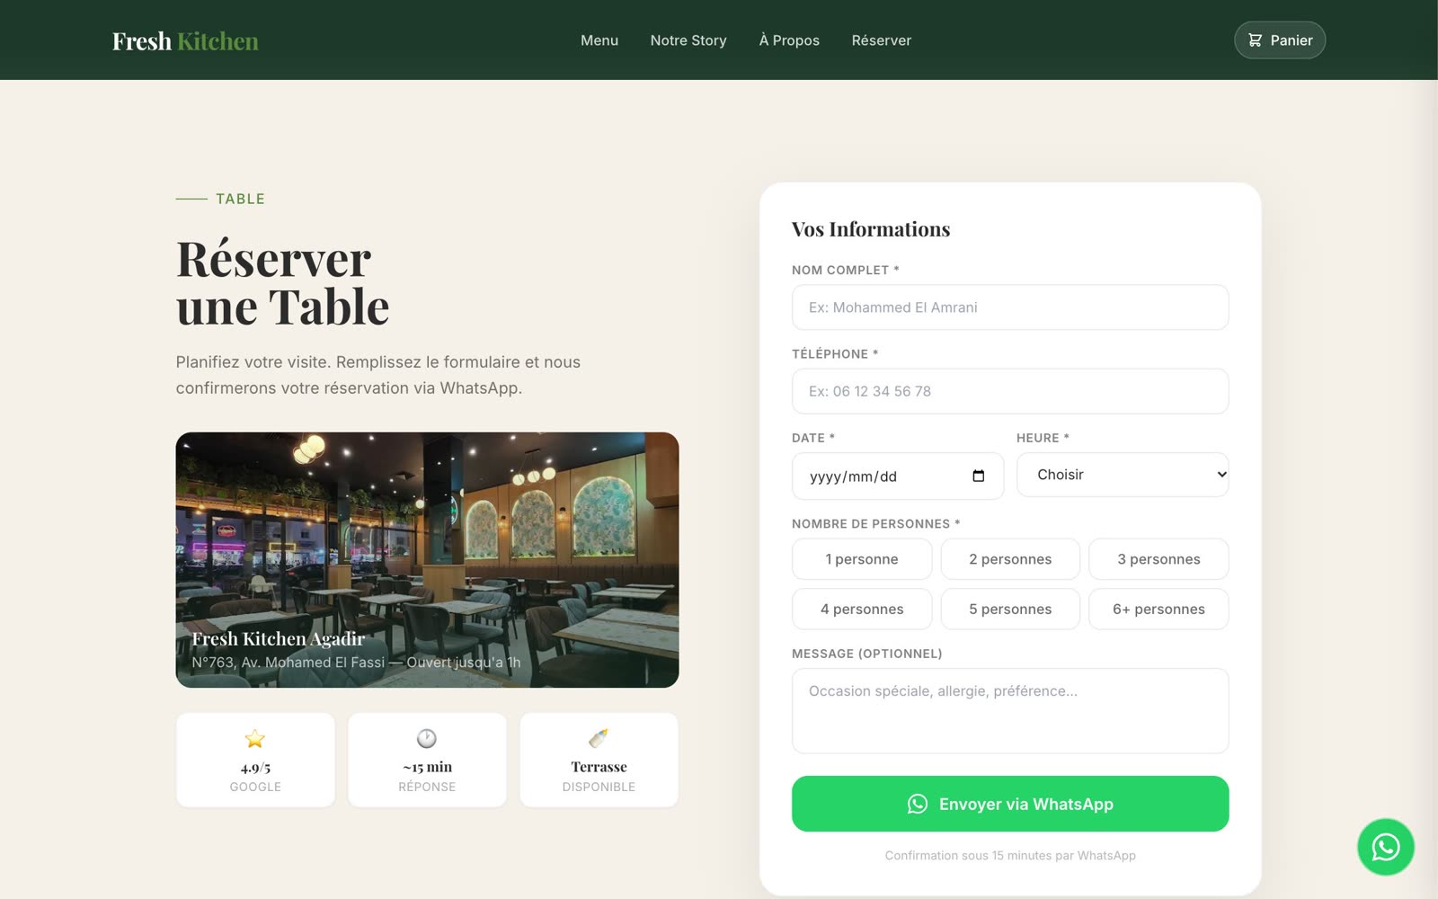
Task: Click the TABLE section label
Action: click(240, 199)
